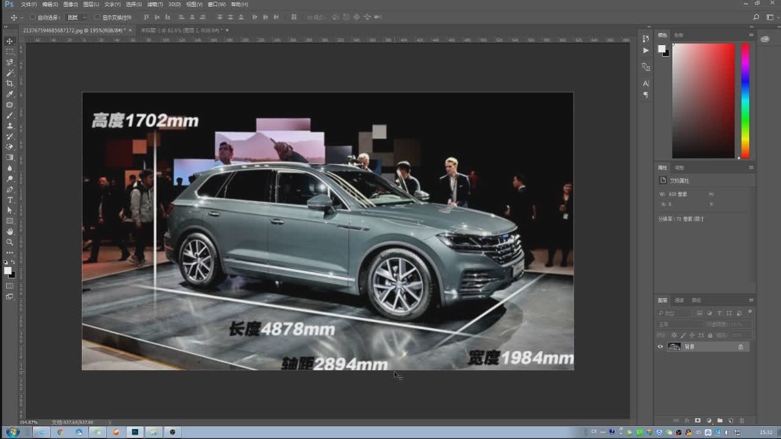Enable the auto-select checkbox
This screenshot has width=781, height=439.
33,17
